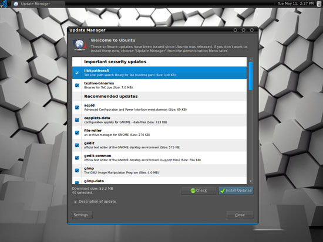Click the clock showing Tue May 11
Screen dimensions: 323x242
point(295,4)
